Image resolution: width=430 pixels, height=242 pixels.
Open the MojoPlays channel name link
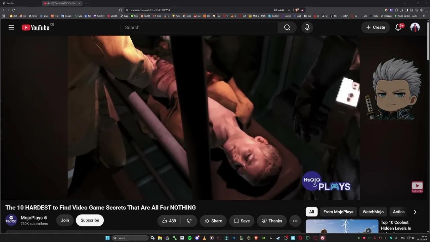[x=32, y=218]
